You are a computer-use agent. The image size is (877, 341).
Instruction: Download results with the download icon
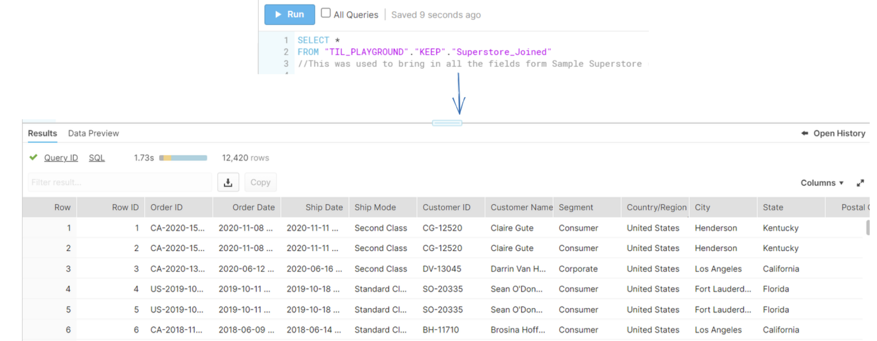pos(228,183)
